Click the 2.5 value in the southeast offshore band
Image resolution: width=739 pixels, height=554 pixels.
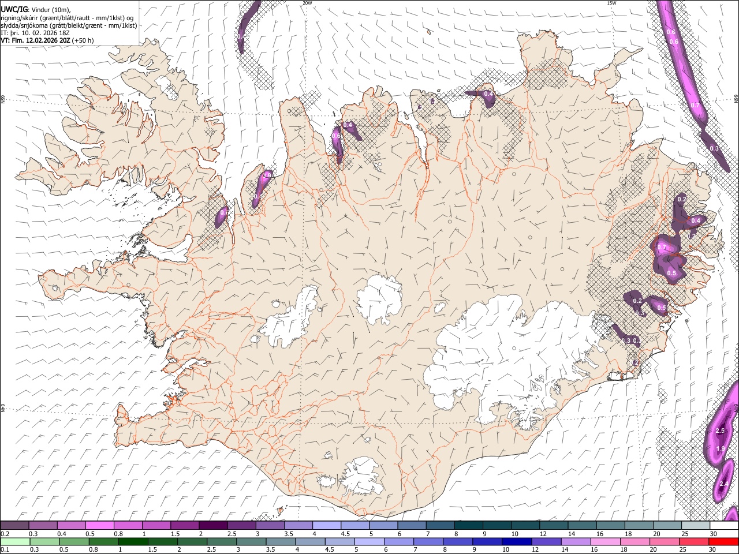pos(720,431)
